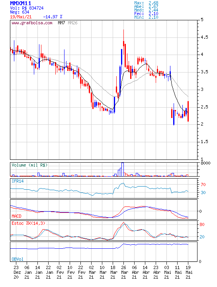Click the Volume (mil R$) panel label

[29, 165]
